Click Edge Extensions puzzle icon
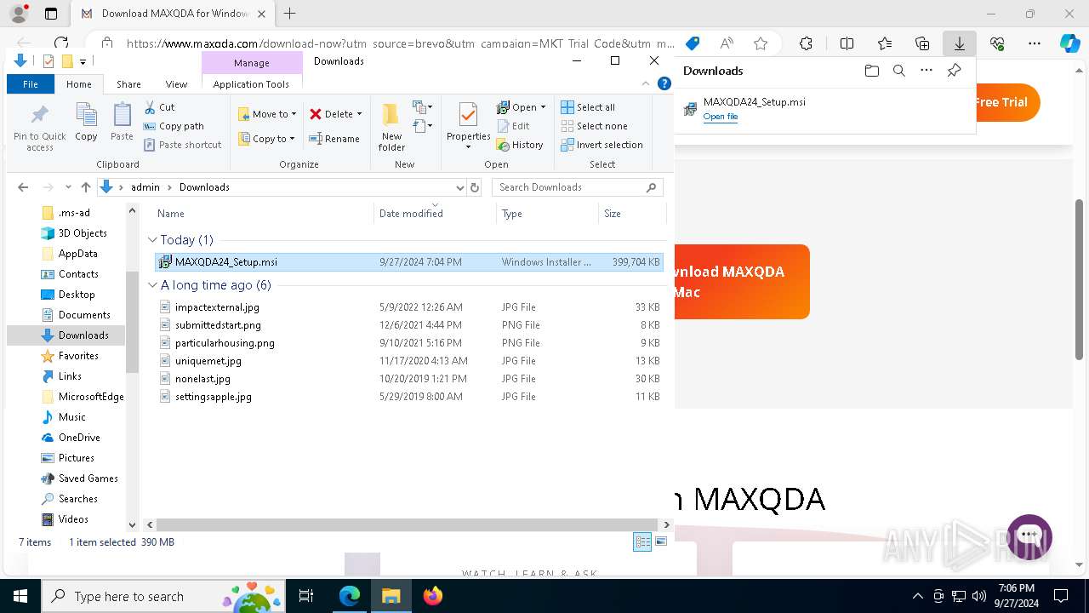This screenshot has width=1089, height=613. (806, 43)
